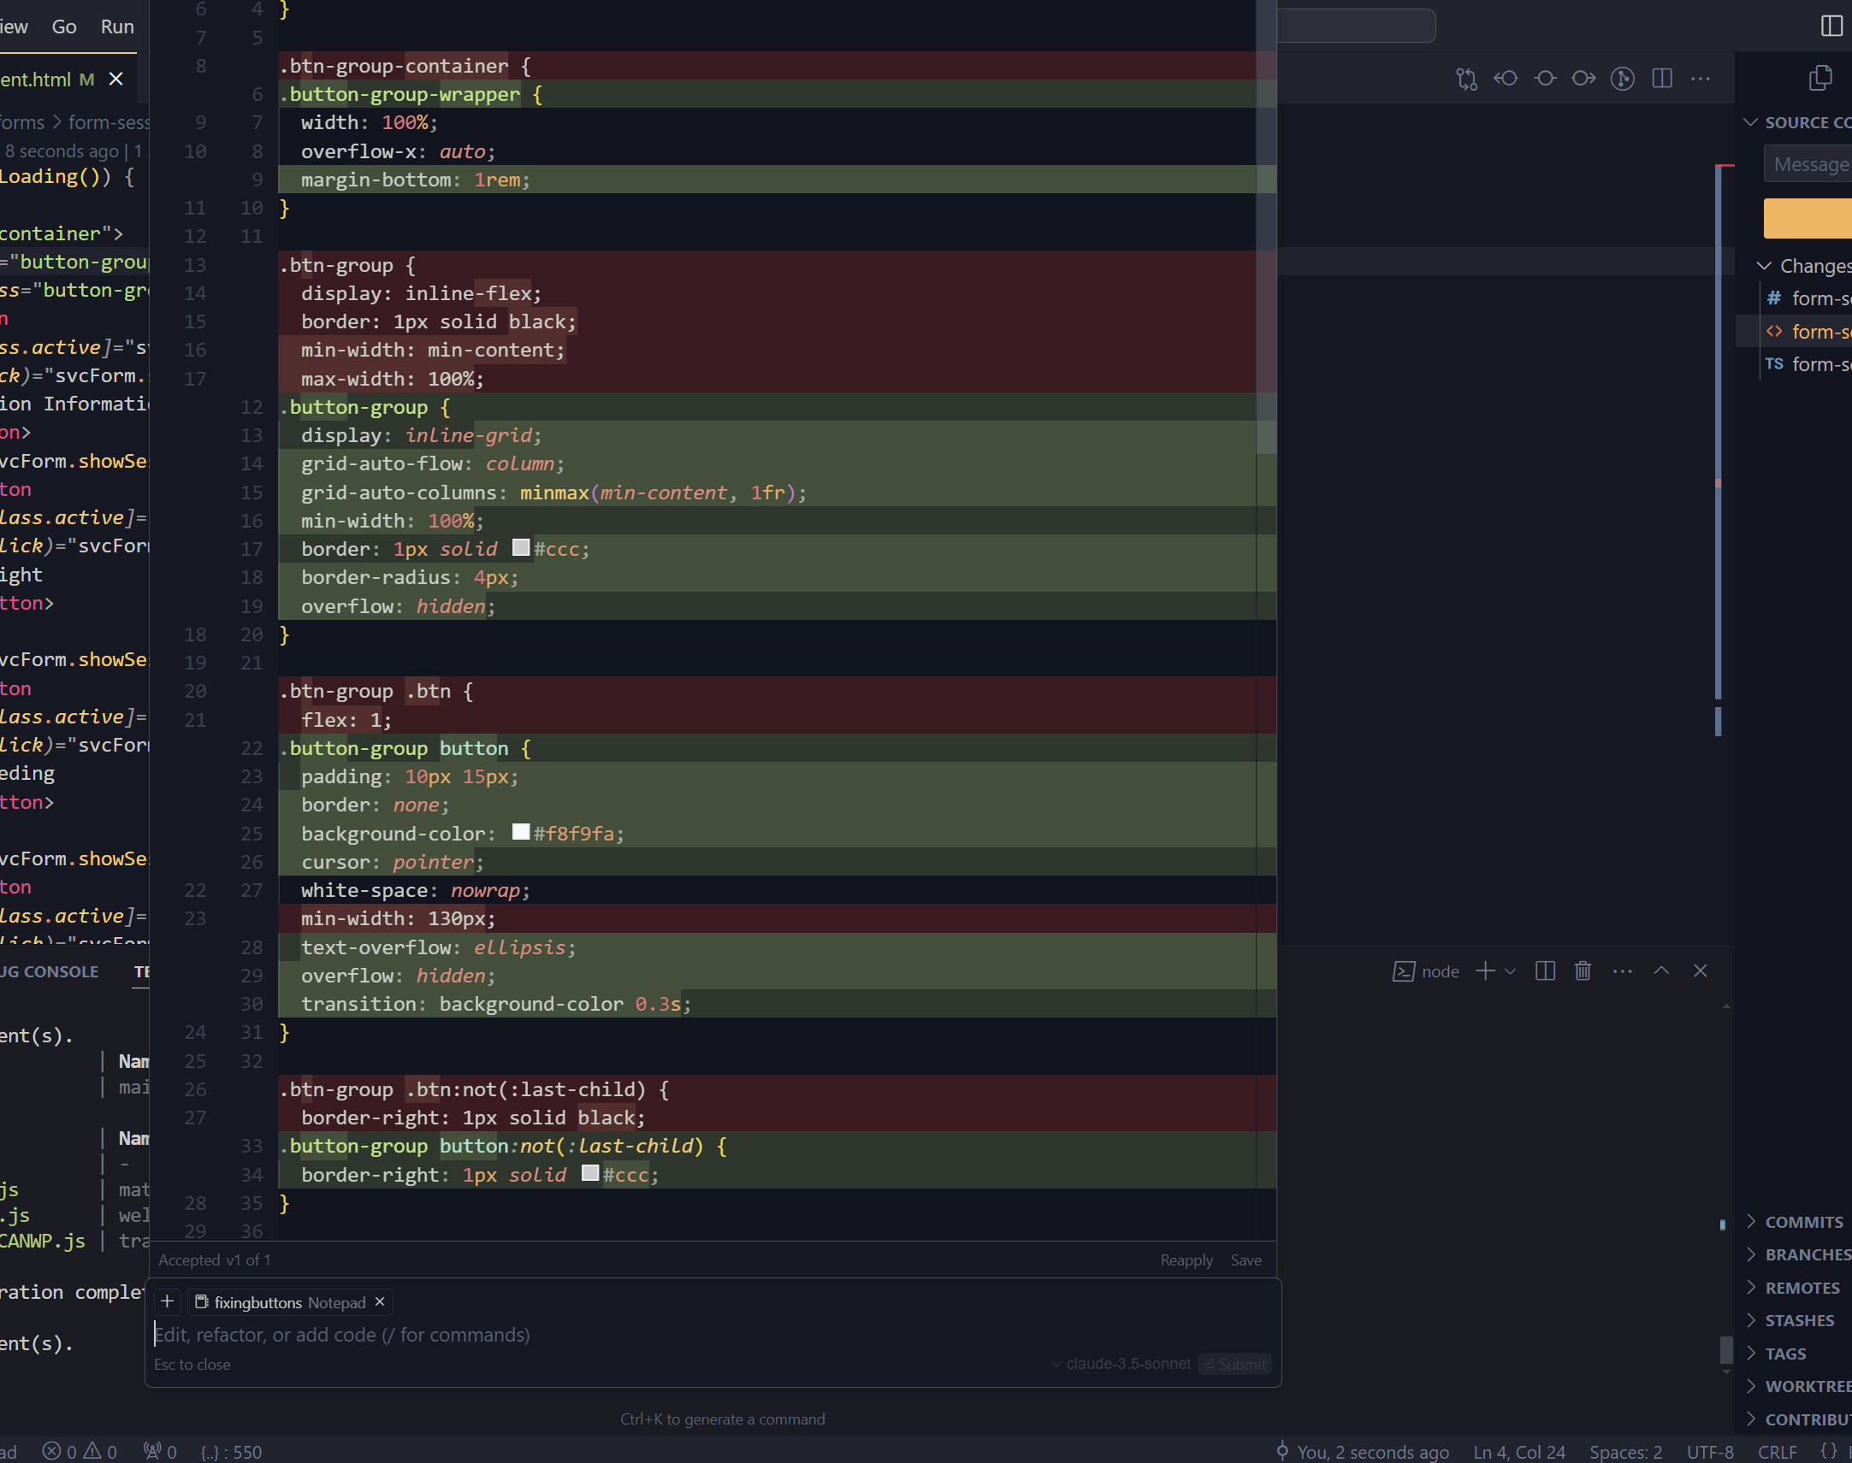Click Save in the diff footer

click(x=1246, y=1260)
